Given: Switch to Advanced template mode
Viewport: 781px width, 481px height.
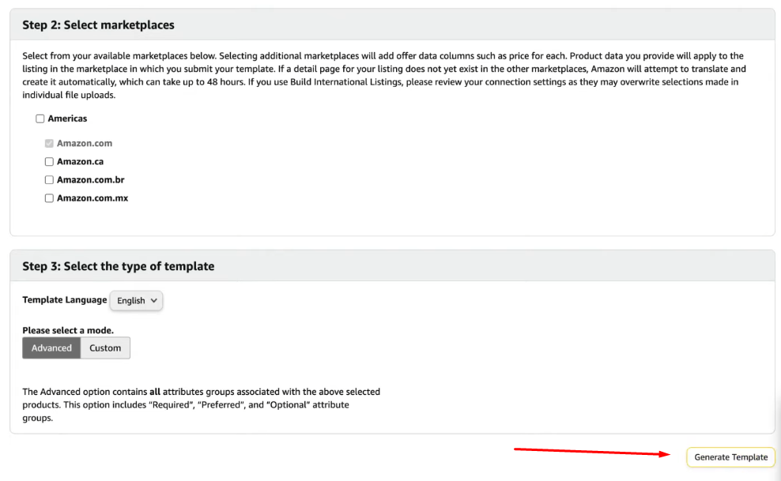Looking at the screenshot, I should (51, 348).
